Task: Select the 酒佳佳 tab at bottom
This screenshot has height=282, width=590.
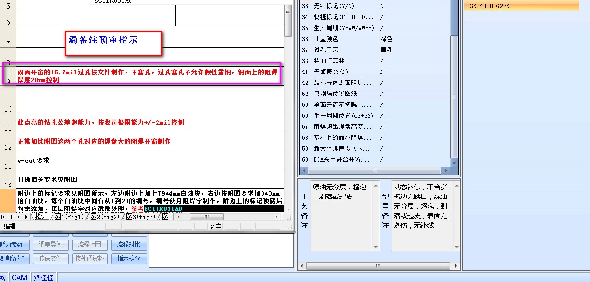Action: pyautogui.click(x=44, y=277)
